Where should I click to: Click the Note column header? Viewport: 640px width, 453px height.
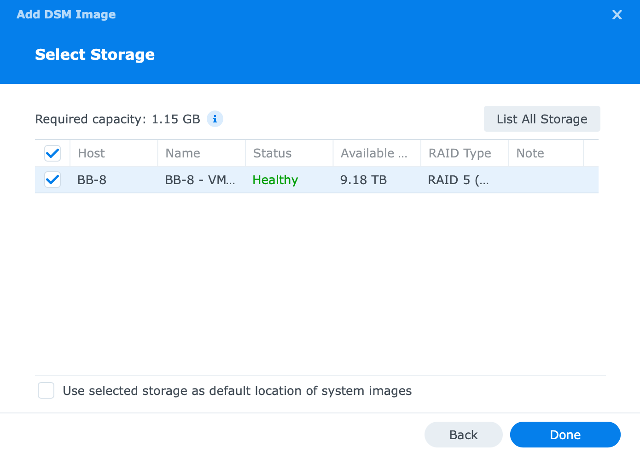530,153
